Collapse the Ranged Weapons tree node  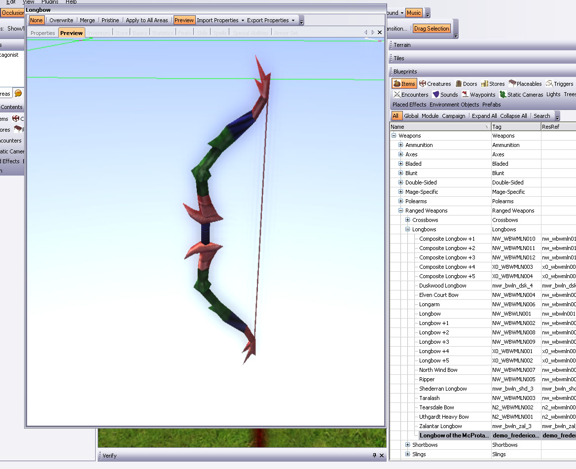click(x=401, y=211)
